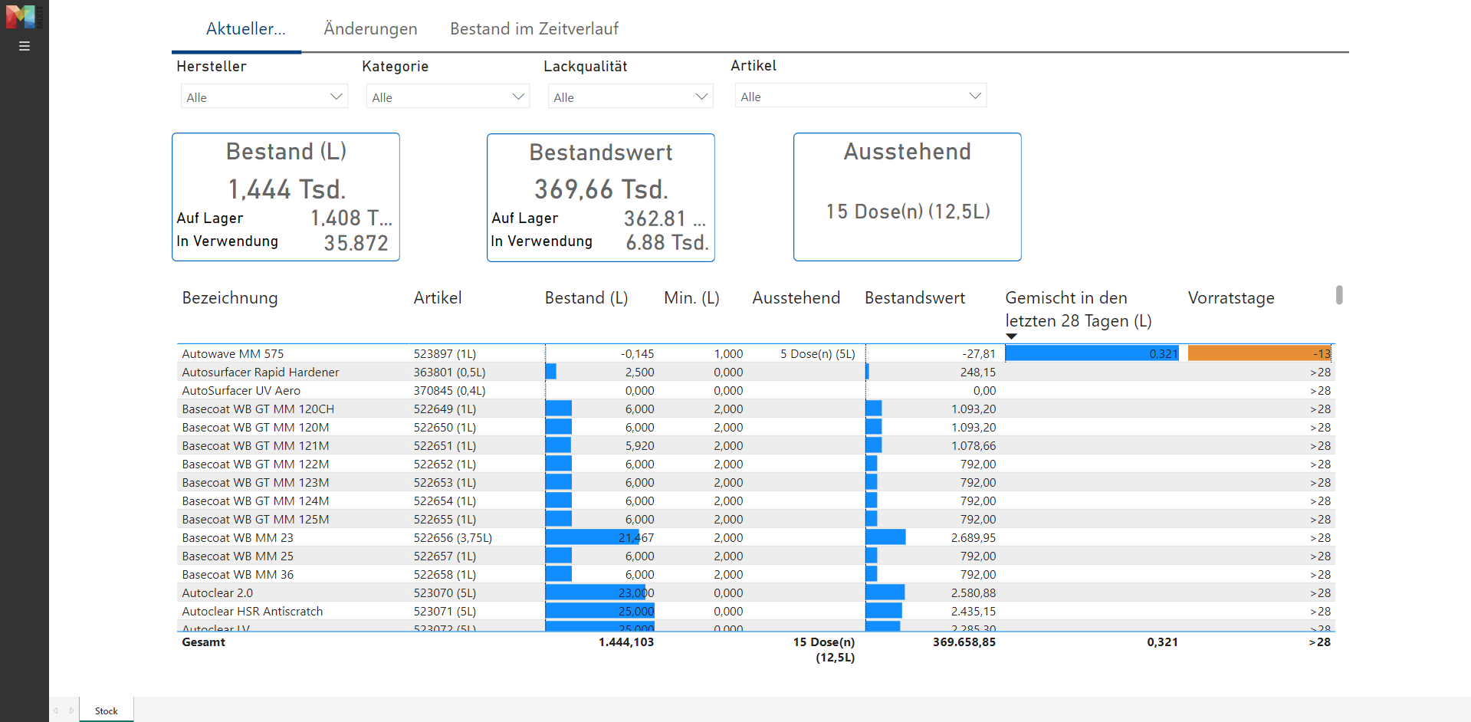Select Basecoat WB MM 36 row
The image size is (1471, 722).
[x=756, y=574]
